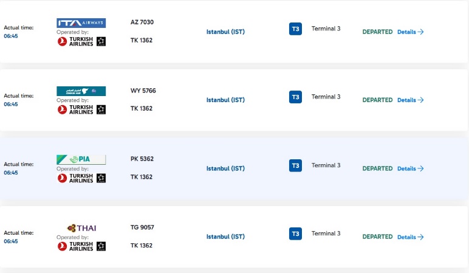Click the T3 badge on the AZ 7030 row
Image resolution: width=469 pixels, height=273 pixels.
pyautogui.click(x=295, y=29)
